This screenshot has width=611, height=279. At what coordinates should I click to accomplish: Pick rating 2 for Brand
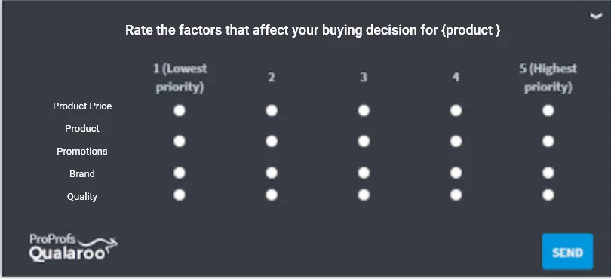pyautogui.click(x=272, y=173)
